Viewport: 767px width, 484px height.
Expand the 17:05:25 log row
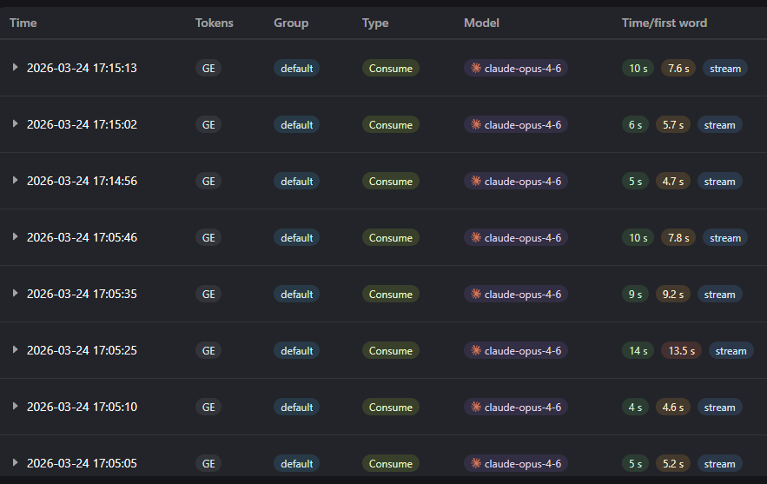[x=15, y=350]
